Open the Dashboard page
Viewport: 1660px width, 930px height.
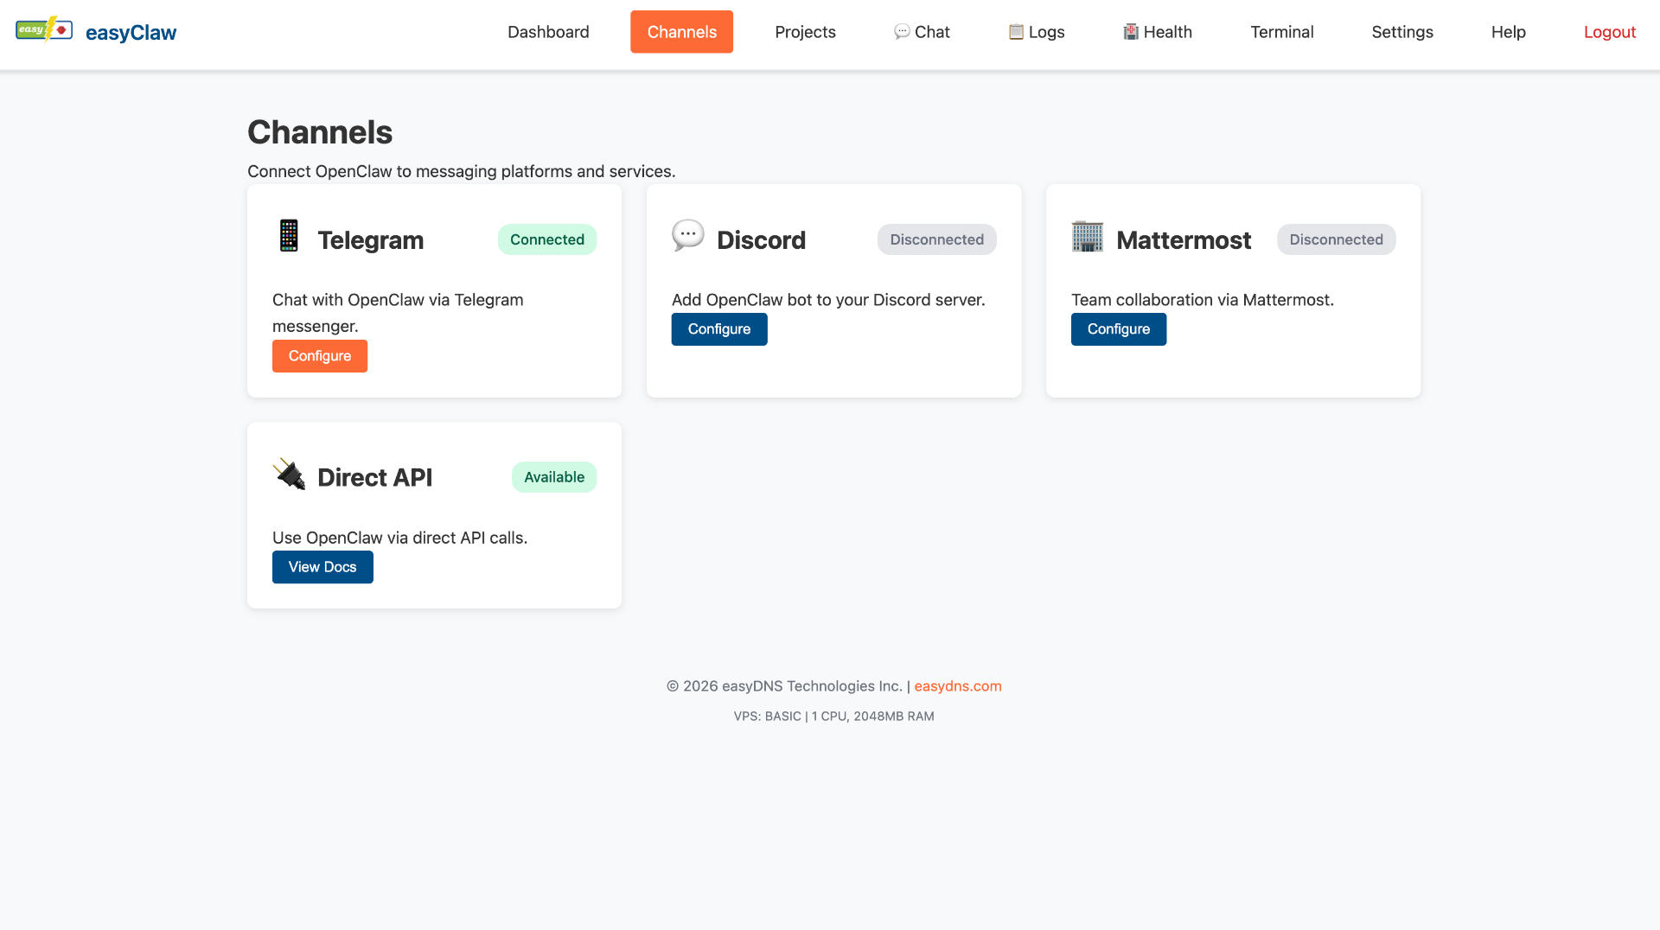coord(548,32)
